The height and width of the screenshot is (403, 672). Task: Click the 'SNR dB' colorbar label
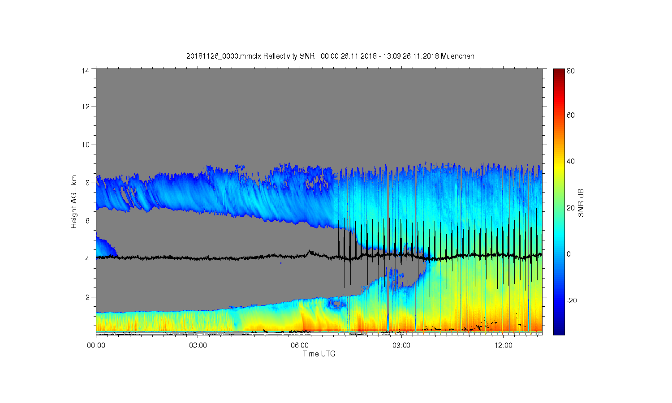pyautogui.click(x=581, y=203)
